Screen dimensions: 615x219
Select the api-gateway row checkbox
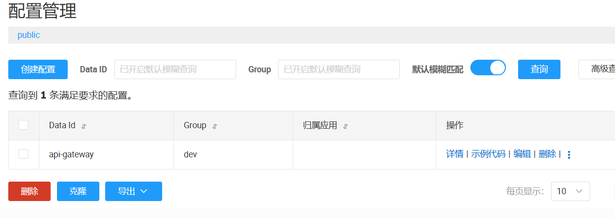pyautogui.click(x=23, y=154)
